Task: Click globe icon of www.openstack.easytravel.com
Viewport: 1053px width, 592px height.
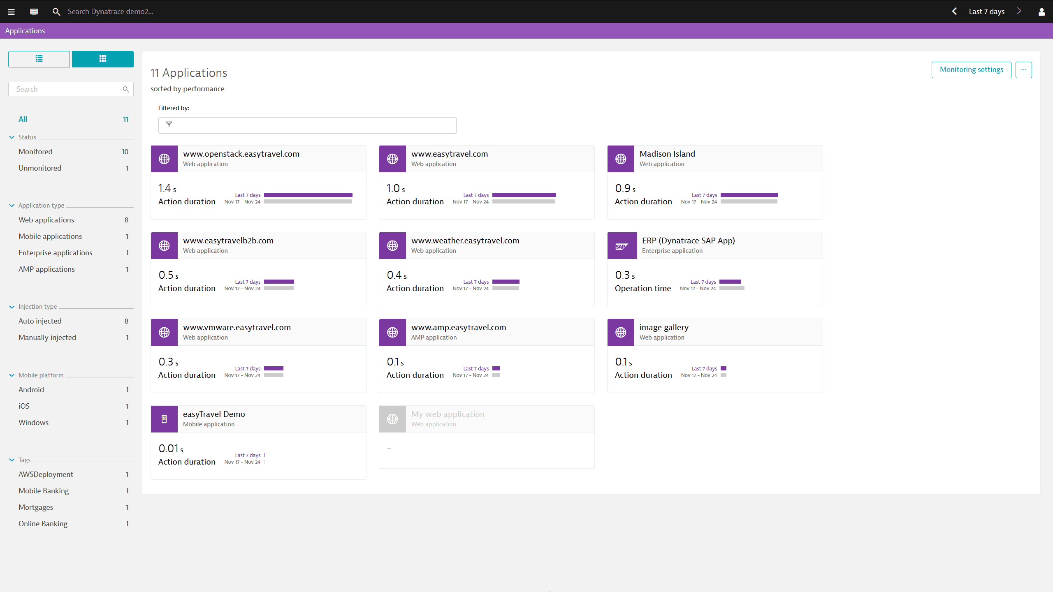Action: tap(164, 159)
